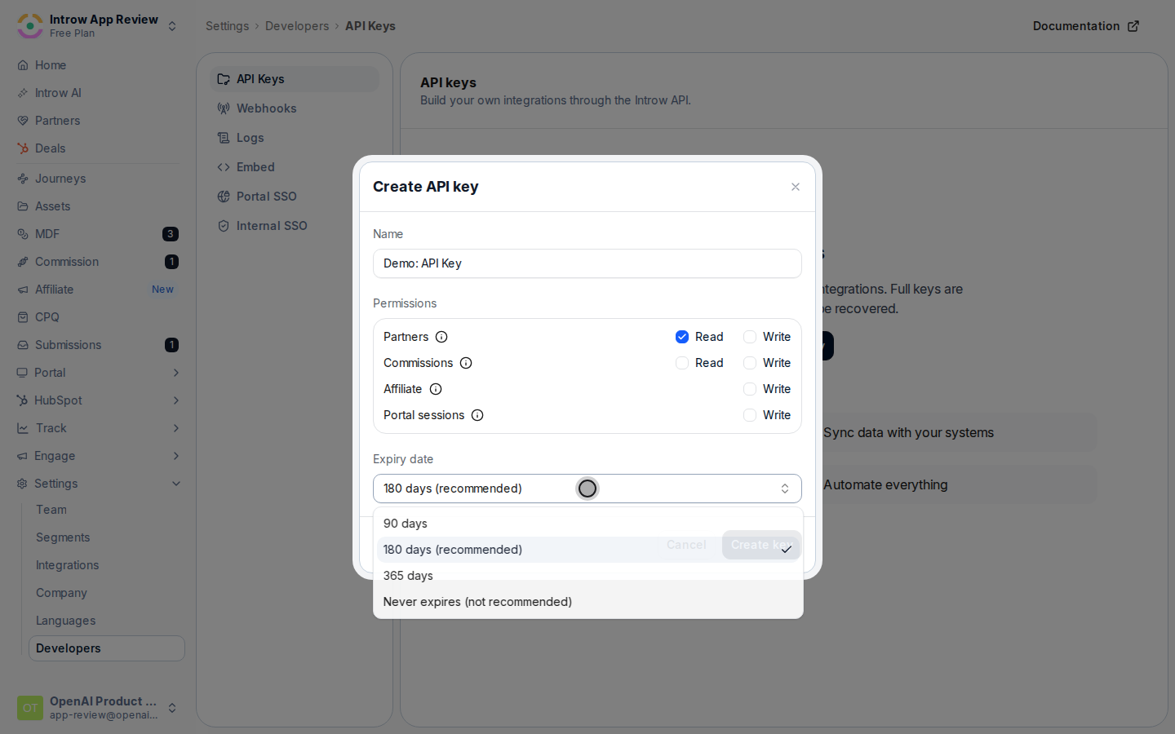Enable Write permission for Commissions

click(x=750, y=363)
